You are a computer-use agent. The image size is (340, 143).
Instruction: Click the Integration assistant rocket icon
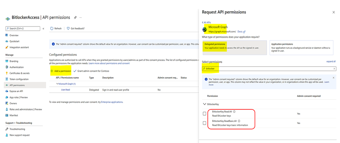click(7, 47)
